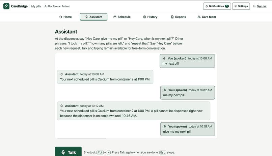Click the sign out arrow icon
This screenshot has width=272, height=156.
point(254,6)
